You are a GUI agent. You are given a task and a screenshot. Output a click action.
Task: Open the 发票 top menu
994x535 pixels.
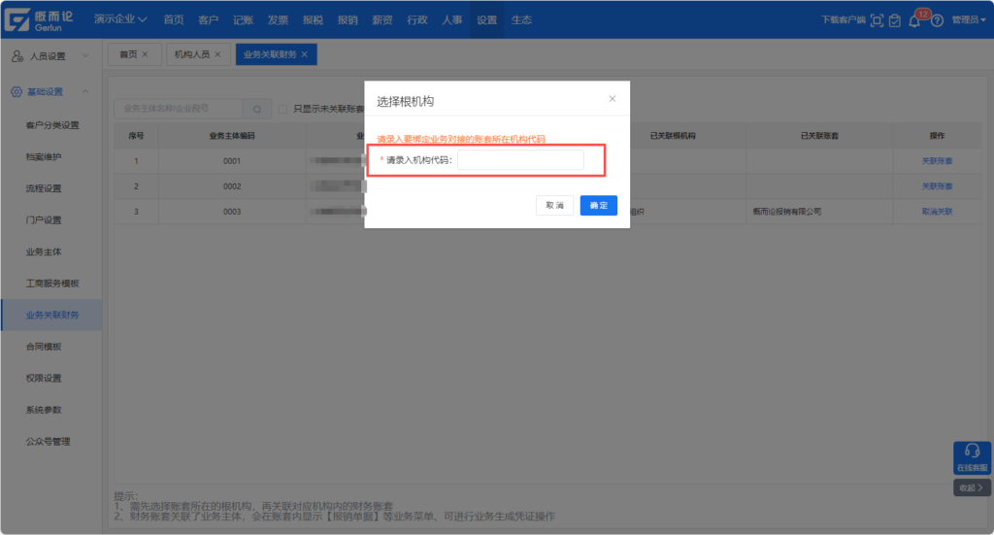278,19
